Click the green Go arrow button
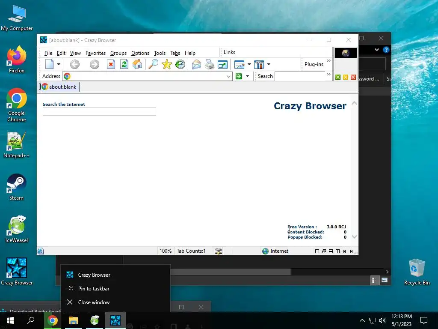Image resolution: width=438 pixels, height=329 pixels. tap(239, 76)
